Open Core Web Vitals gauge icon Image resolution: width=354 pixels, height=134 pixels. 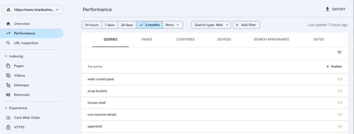8,117
